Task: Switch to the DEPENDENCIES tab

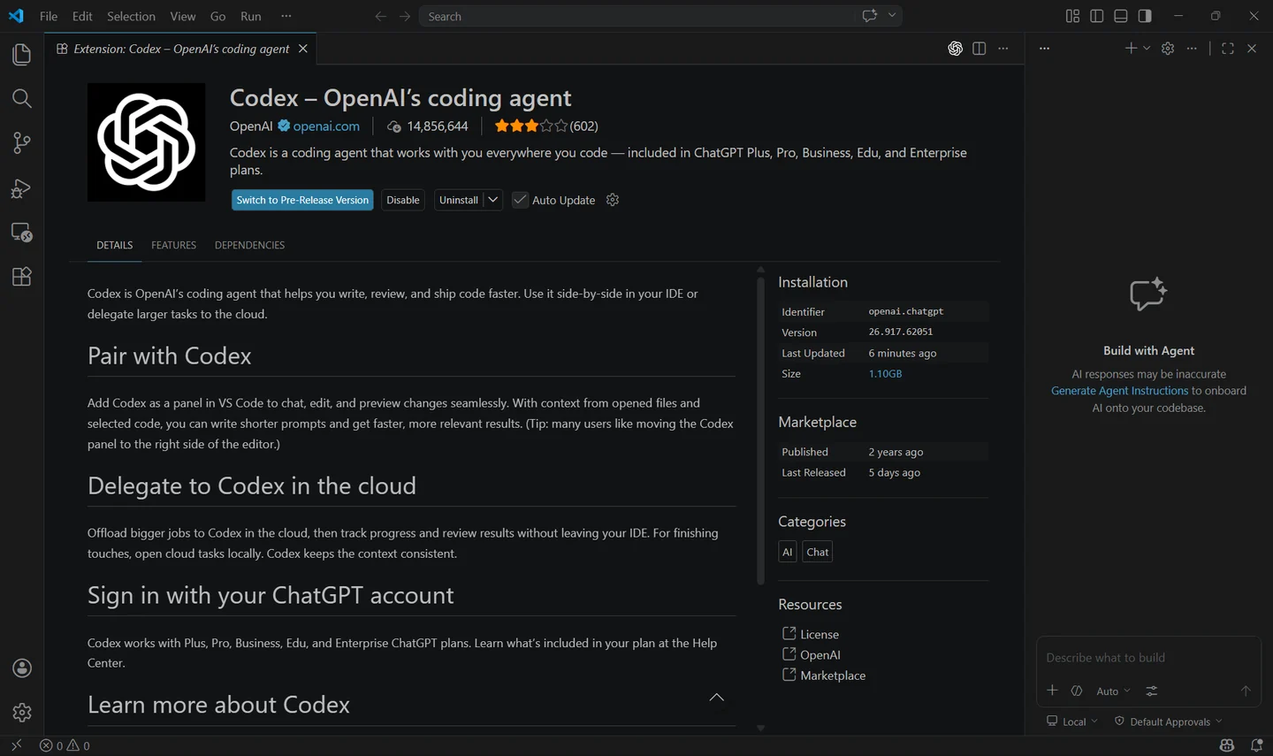Action: coord(249,245)
